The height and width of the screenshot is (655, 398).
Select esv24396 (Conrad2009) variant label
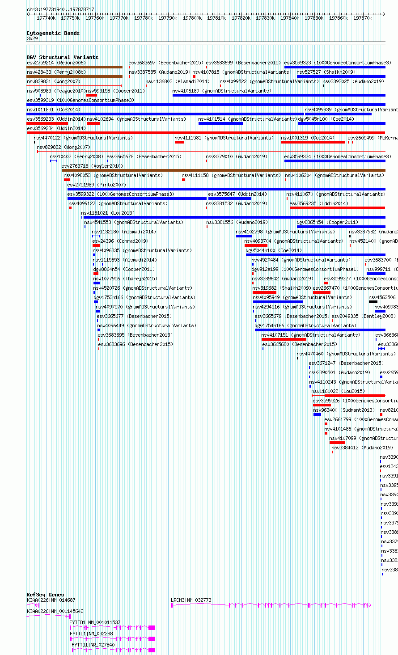120,241
